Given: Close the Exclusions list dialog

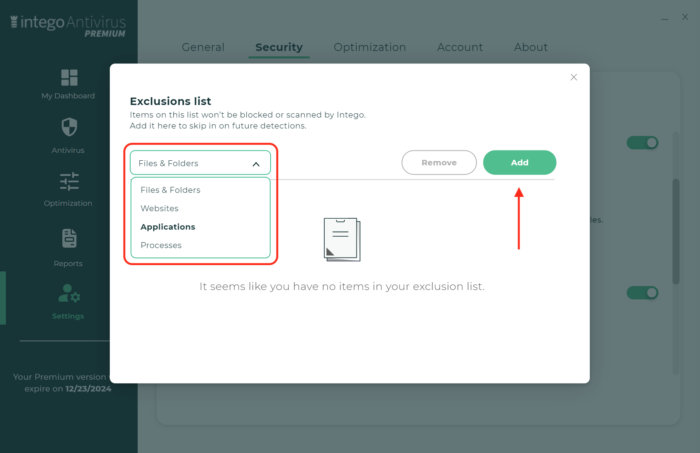Looking at the screenshot, I should click(574, 77).
